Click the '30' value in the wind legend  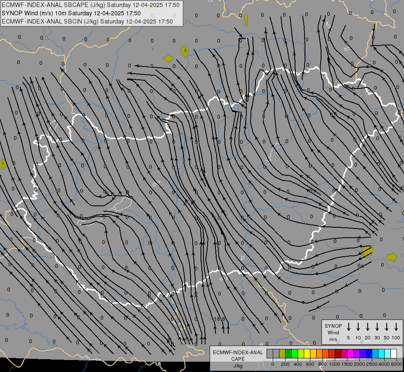pyautogui.click(x=377, y=338)
